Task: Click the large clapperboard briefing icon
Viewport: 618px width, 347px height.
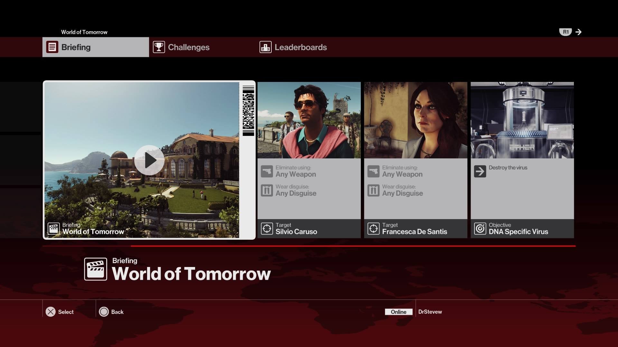Action: tap(96, 269)
